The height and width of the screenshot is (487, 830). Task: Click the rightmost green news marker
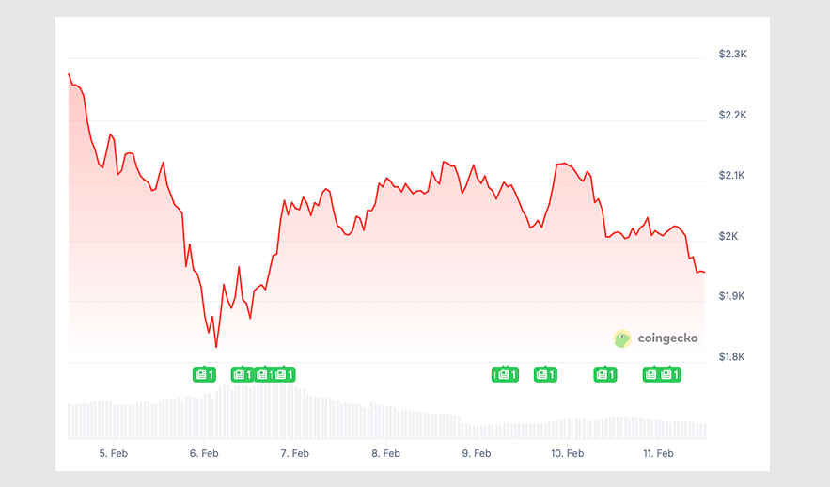[669, 374]
